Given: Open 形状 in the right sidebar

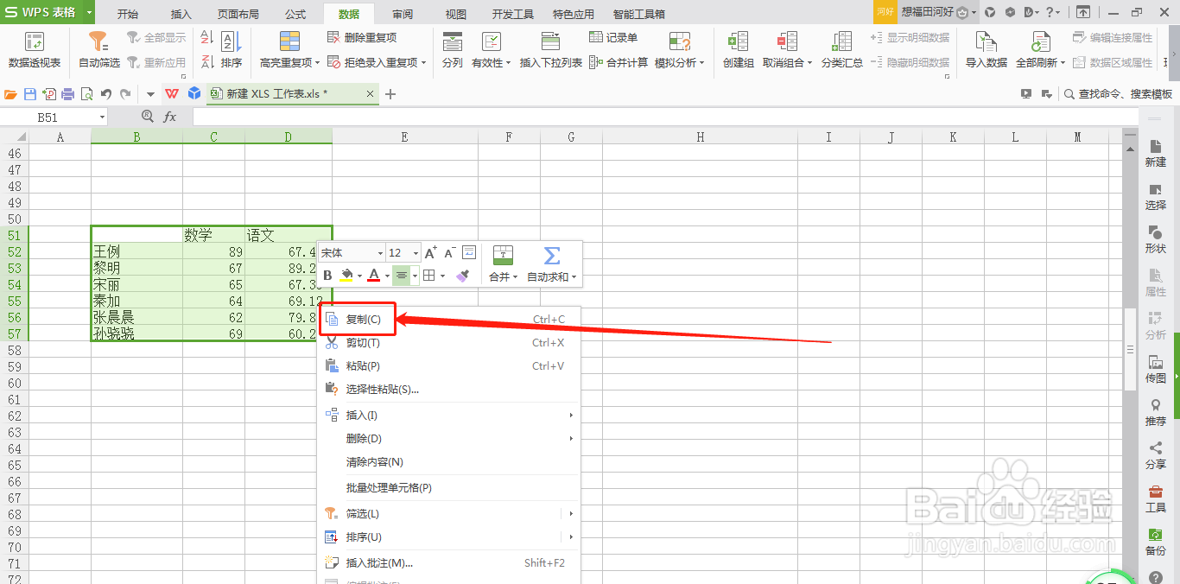Looking at the screenshot, I should point(1155,239).
